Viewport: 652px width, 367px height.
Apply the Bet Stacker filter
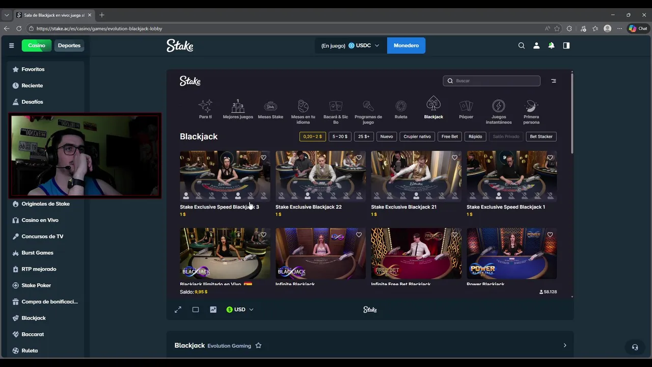(541, 137)
